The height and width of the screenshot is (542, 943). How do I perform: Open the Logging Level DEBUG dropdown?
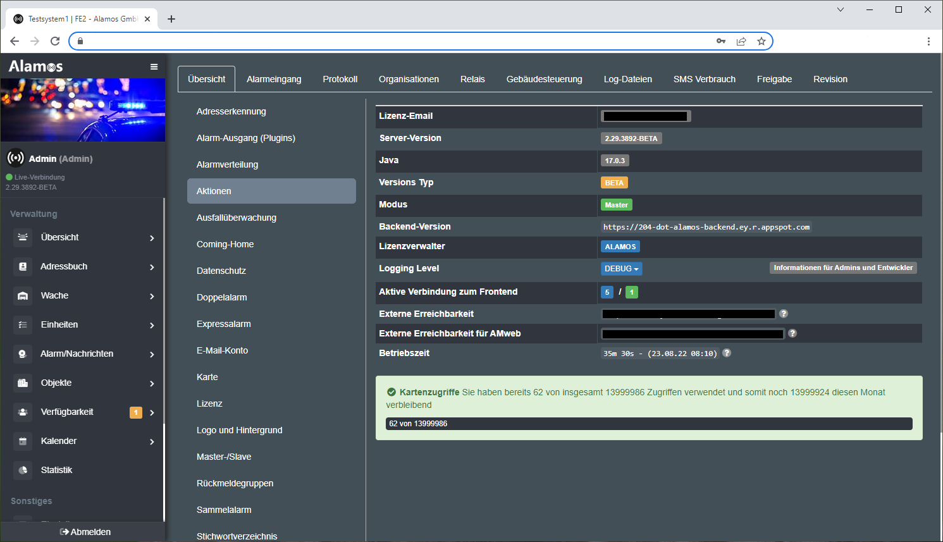click(x=621, y=269)
